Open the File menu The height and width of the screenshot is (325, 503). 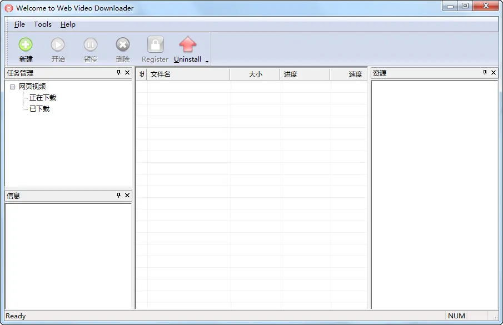pyautogui.click(x=19, y=24)
